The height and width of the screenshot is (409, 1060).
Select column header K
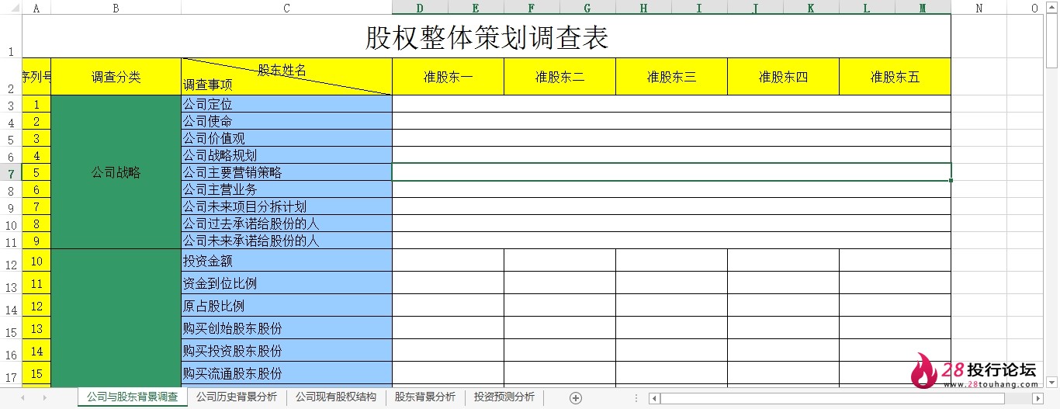pyautogui.click(x=811, y=8)
